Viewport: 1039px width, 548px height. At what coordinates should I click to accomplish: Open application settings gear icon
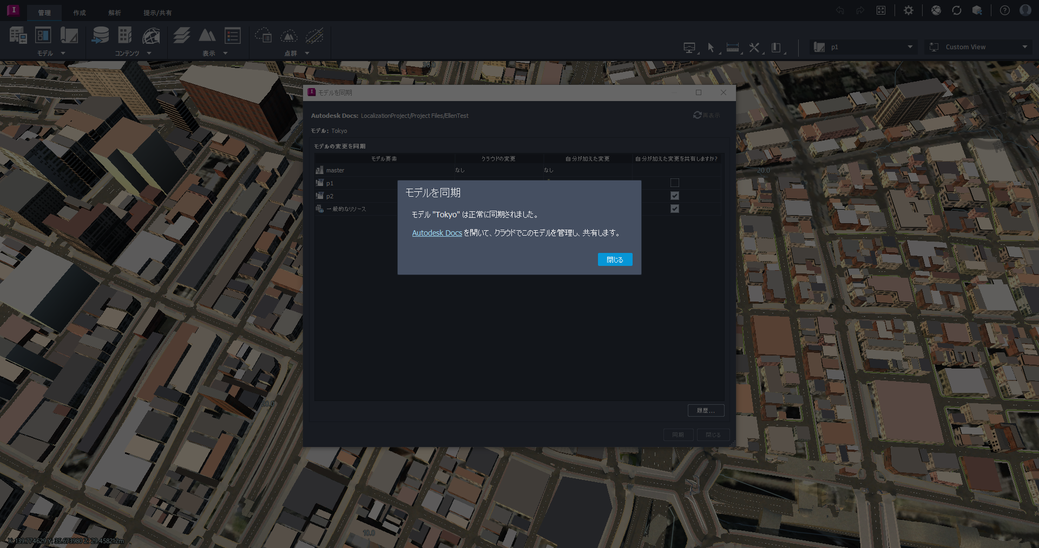click(909, 10)
